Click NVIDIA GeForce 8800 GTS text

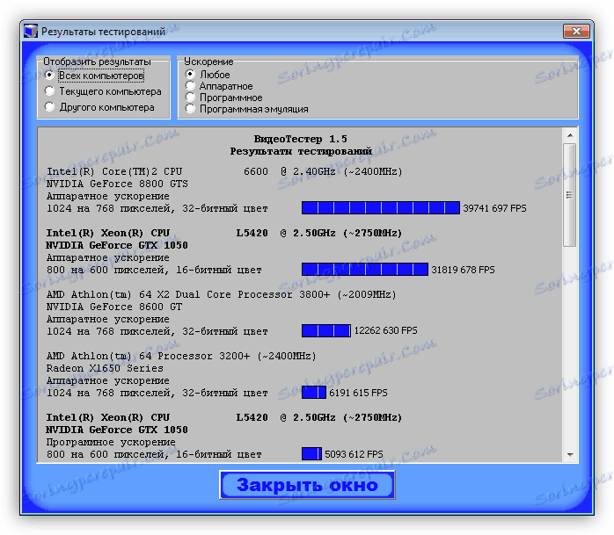pos(117,184)
